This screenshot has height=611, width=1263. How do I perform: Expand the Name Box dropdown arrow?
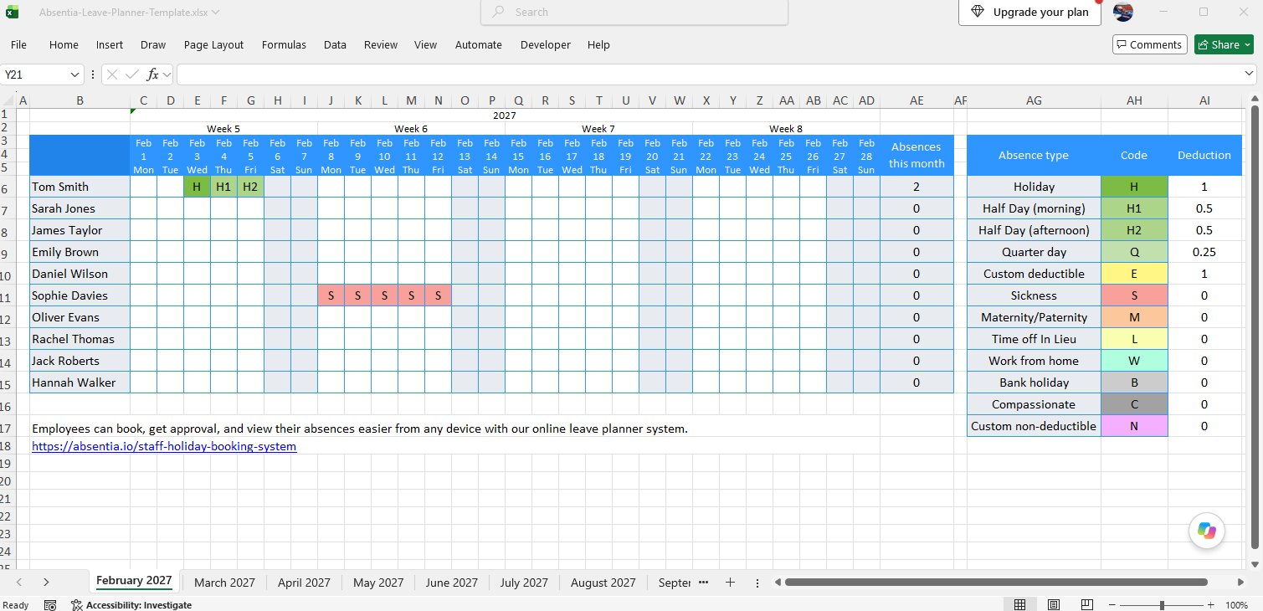coord(75,74)
